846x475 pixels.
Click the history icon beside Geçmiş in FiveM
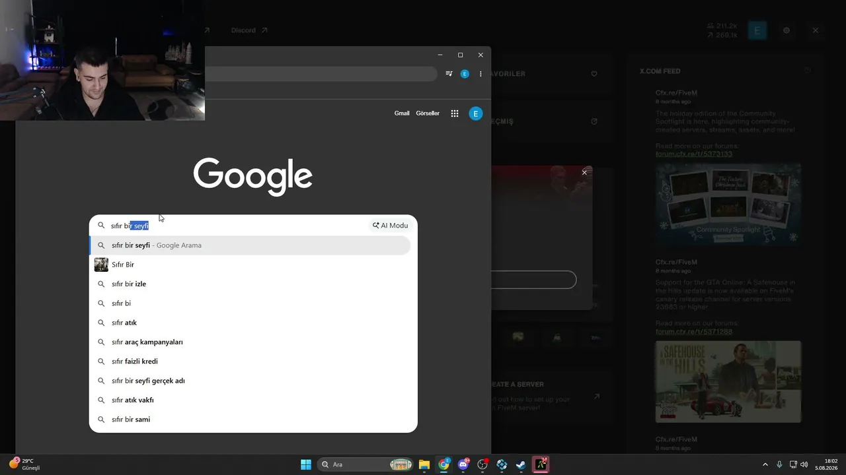point(594,121)
